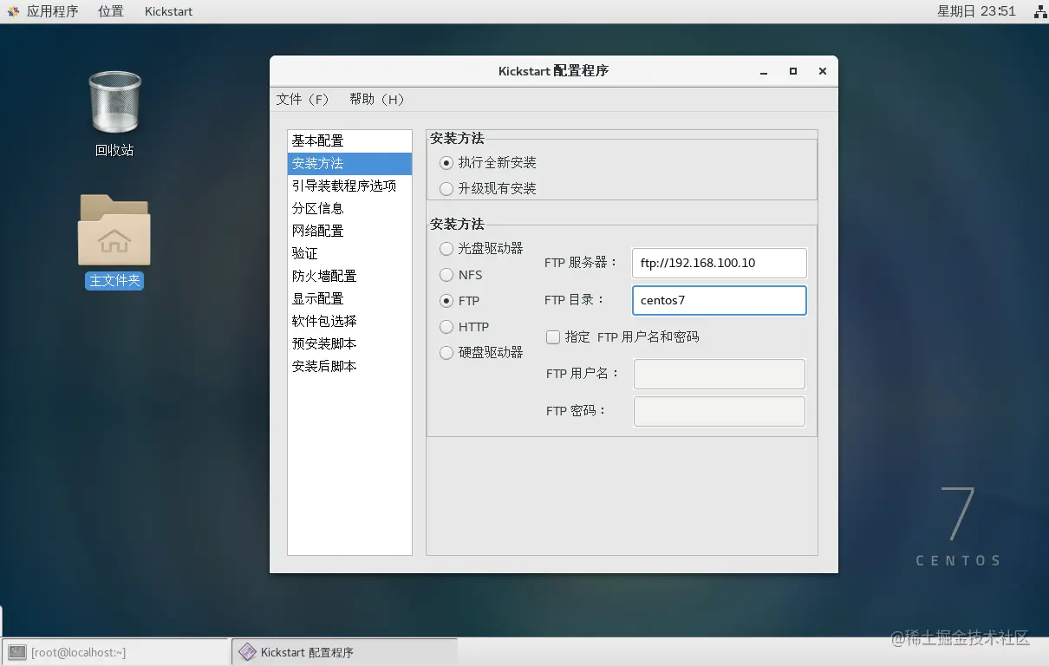Image resolution: width=1049 pixels, height=666 pixels.
Task: Minimize the Kickstart 配置程序 window
Action: [764, 72]
